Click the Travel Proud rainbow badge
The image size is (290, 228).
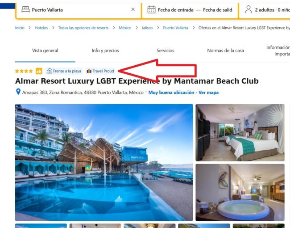(100, 71)
